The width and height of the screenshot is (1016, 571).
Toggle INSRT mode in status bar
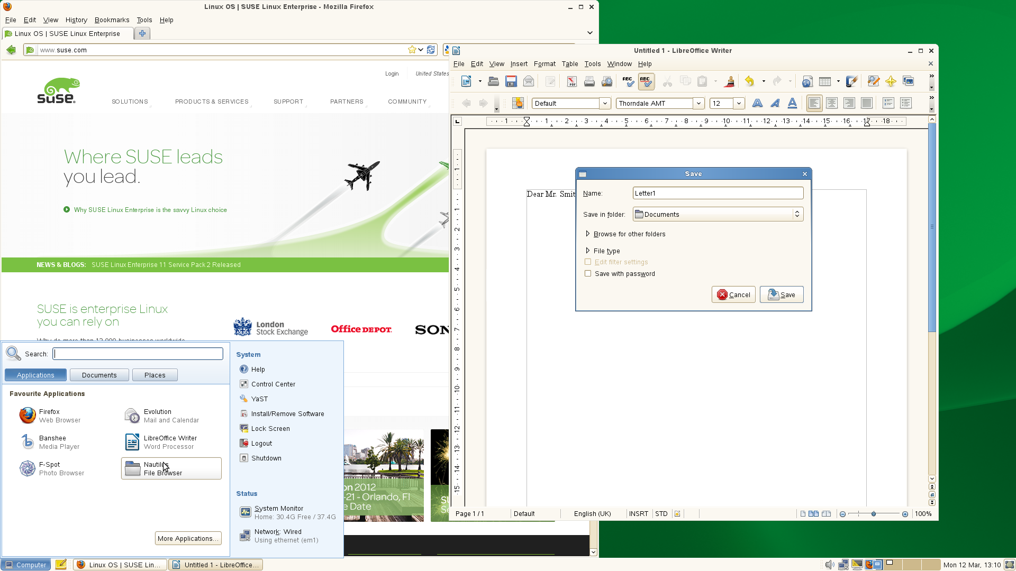(x=638, y=514)
